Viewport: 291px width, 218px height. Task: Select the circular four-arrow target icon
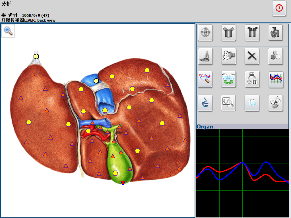click(x=205, y=33)
